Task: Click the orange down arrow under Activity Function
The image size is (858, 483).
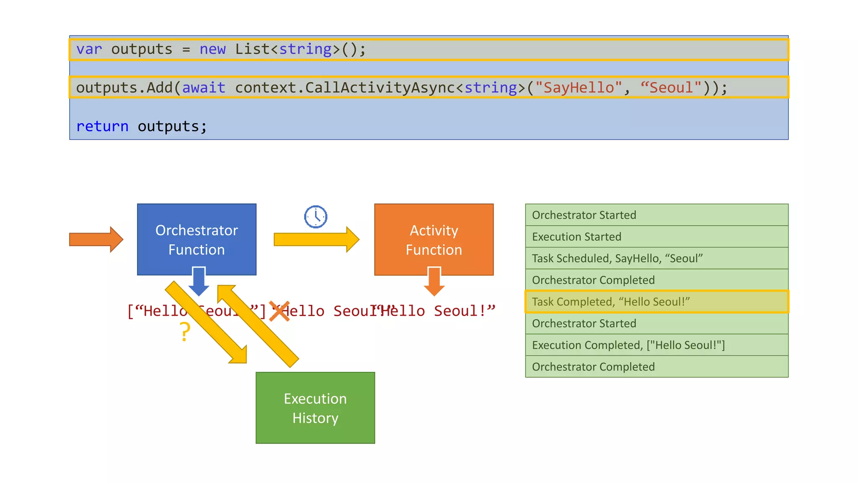Action: pyautogui.click(x=434, y=282)
